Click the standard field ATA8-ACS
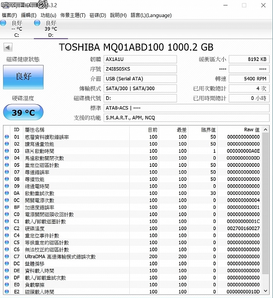This screenshot has height=298, width=273. pos(187,108)
